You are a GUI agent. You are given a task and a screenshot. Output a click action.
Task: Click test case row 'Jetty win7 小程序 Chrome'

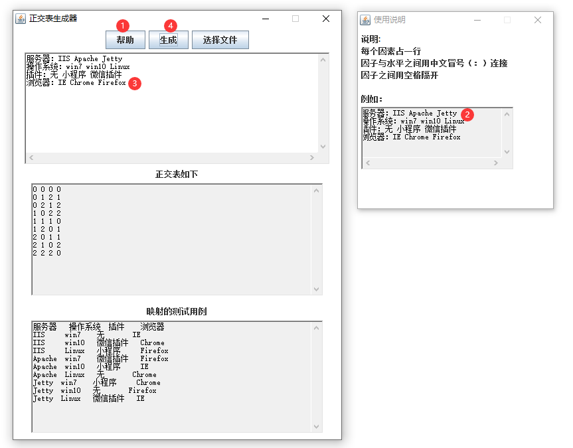[97, 382]
